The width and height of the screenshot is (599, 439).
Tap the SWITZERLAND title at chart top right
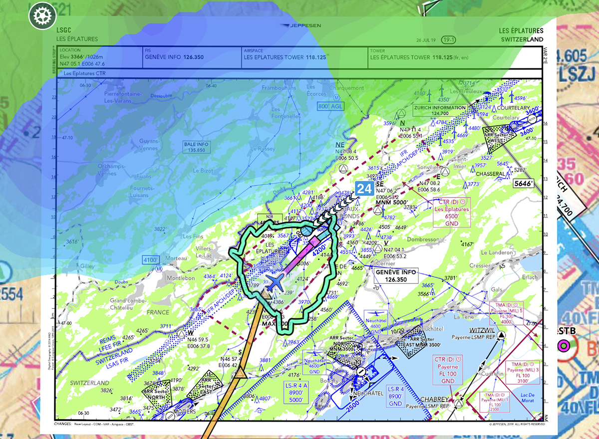(522, 39)
